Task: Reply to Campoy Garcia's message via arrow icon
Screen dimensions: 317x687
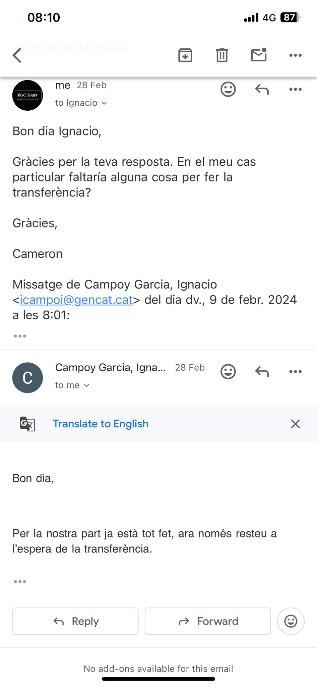Action: pos(262,372)
